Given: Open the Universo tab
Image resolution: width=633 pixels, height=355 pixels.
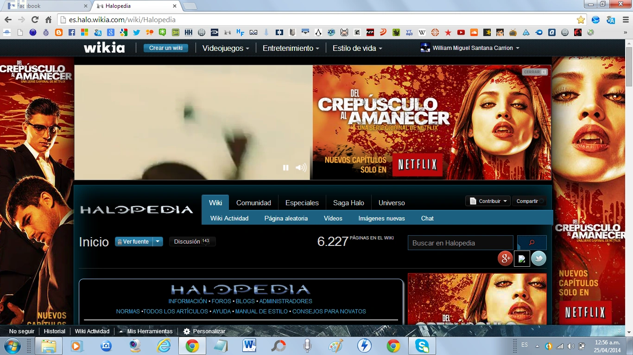Looking at the screenshot, I should [392, 202].
